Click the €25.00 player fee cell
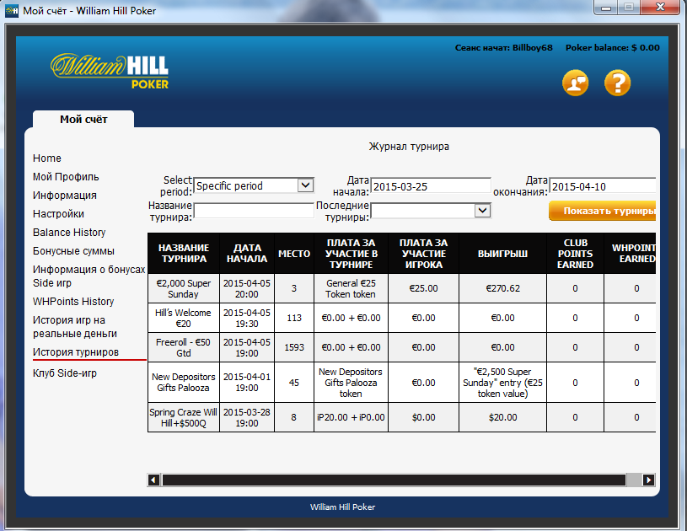 click(x=424, y=288)
